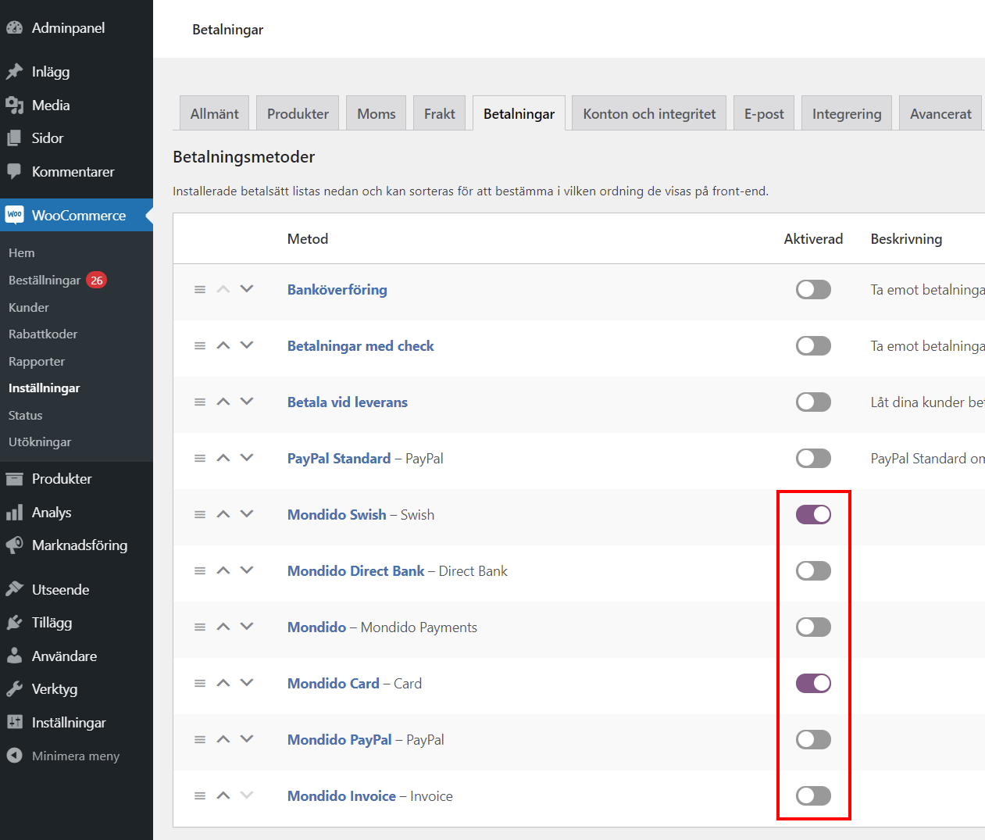The image size is (985, 840).
Task: Open the Frakt tab
Action: click(x=440, y=113)
